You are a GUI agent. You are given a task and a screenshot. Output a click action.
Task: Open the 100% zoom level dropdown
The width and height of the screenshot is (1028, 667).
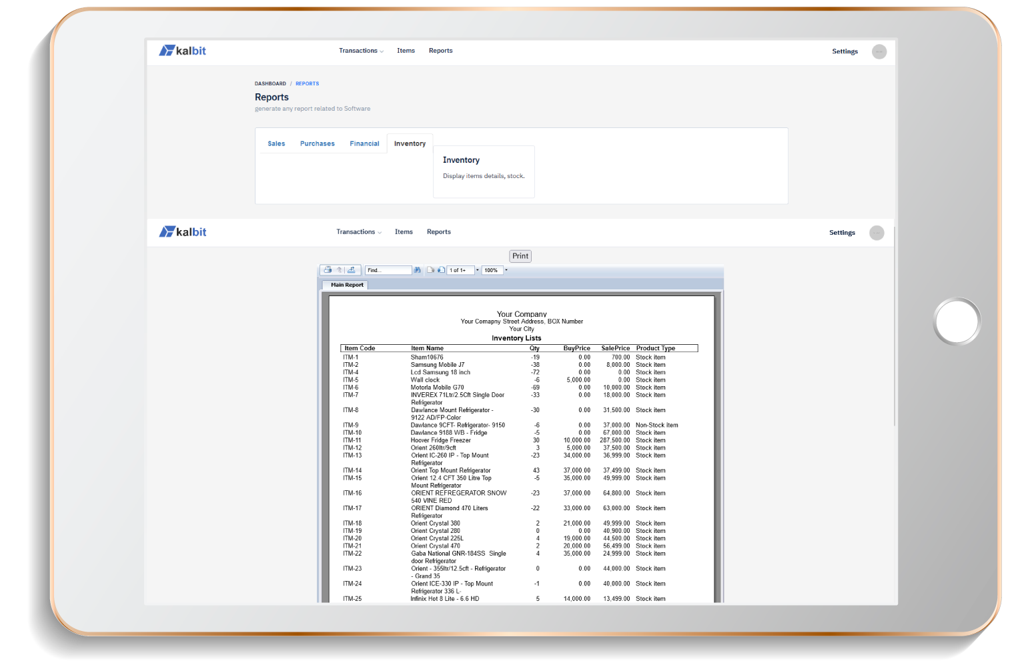click(x=506, y=270)
